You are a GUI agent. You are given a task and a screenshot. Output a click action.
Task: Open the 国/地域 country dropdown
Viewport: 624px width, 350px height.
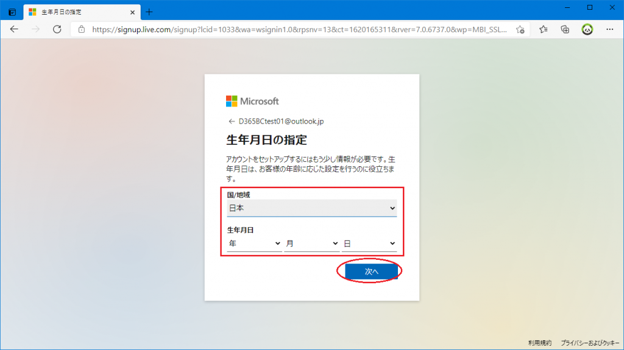click(x=311, y=208)
